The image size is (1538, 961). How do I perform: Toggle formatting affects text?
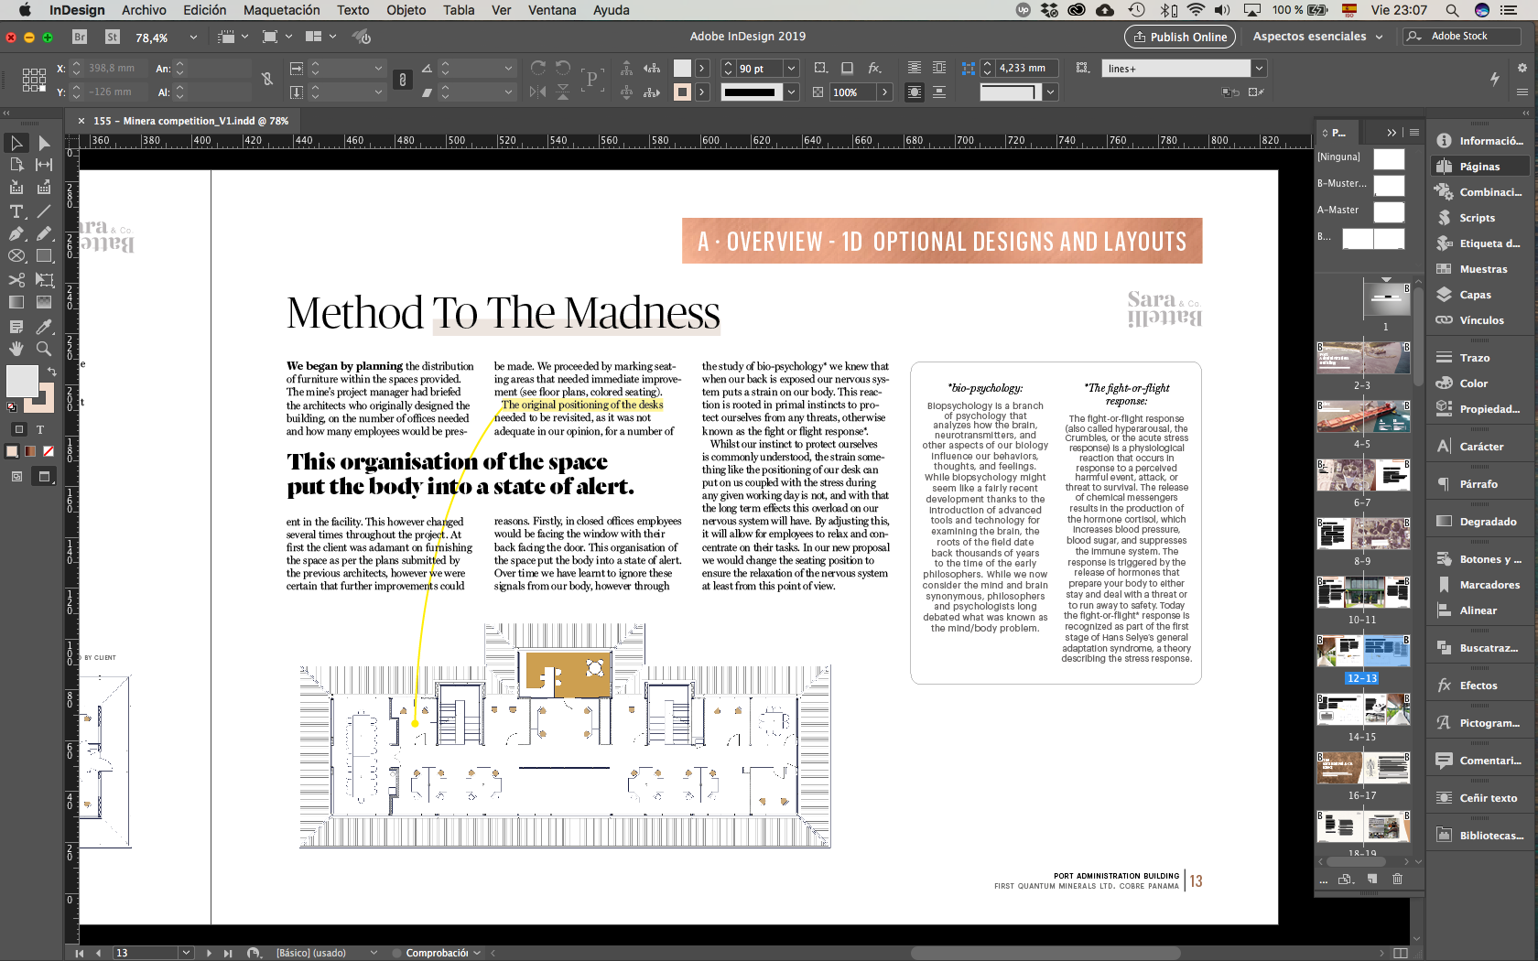[x=40, y=429]
